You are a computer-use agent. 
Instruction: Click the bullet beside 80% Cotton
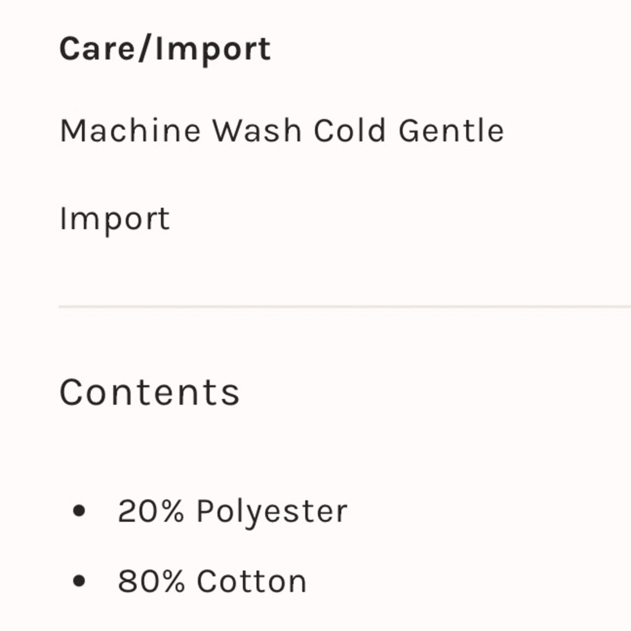[79, 581]
